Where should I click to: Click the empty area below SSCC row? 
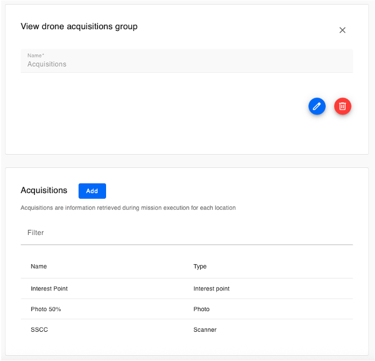point(186,347)
